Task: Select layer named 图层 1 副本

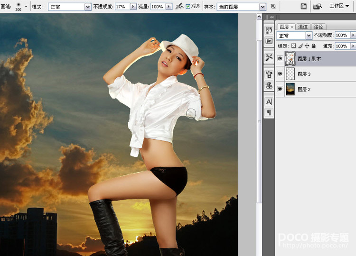Action: pos(309,59)
